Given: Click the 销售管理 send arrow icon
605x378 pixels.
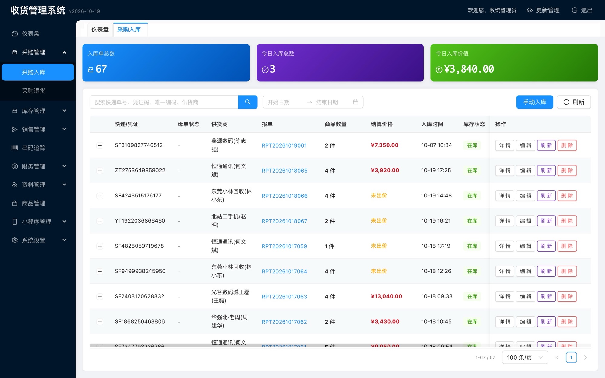Looking at the screenshot, I should 15,129.
